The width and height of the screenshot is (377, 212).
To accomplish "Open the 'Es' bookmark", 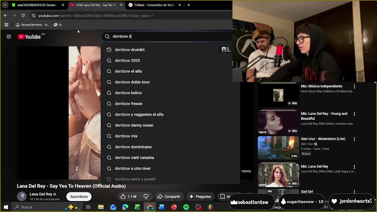I will click(58, 25).
